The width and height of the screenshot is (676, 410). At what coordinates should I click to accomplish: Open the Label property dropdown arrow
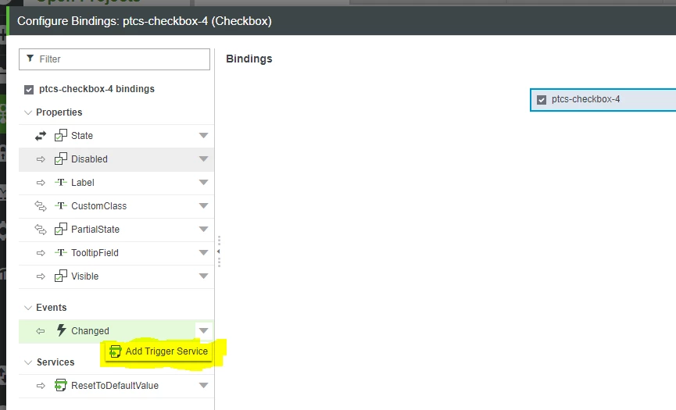tap(203, 182)
